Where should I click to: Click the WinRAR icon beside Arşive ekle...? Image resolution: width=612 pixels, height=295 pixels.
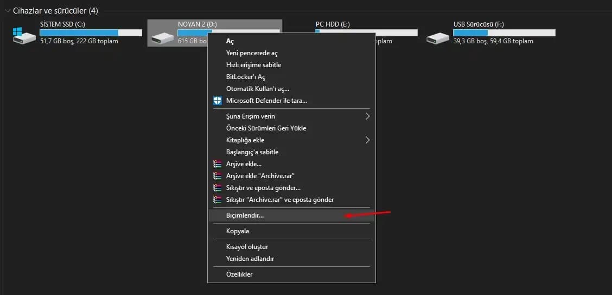point(218,164)
